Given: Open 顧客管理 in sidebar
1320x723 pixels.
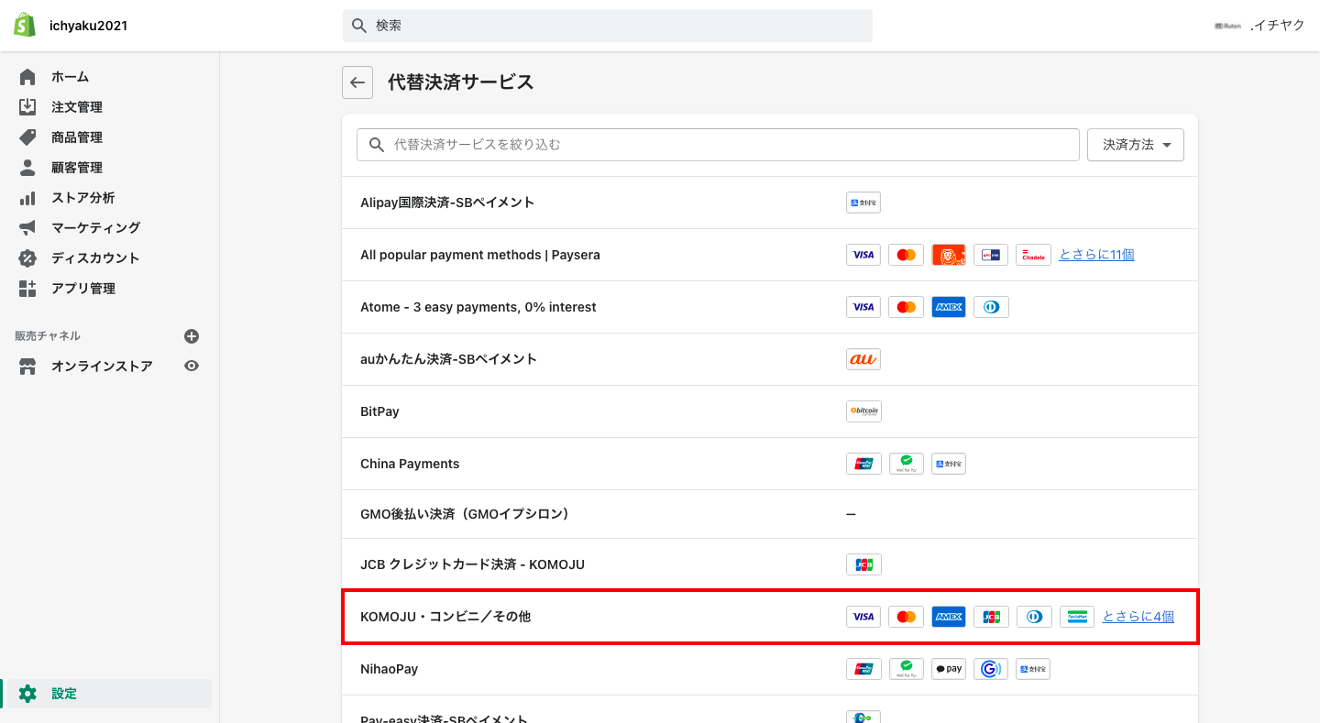Looking at the screenshot, I should click(76, 168).
